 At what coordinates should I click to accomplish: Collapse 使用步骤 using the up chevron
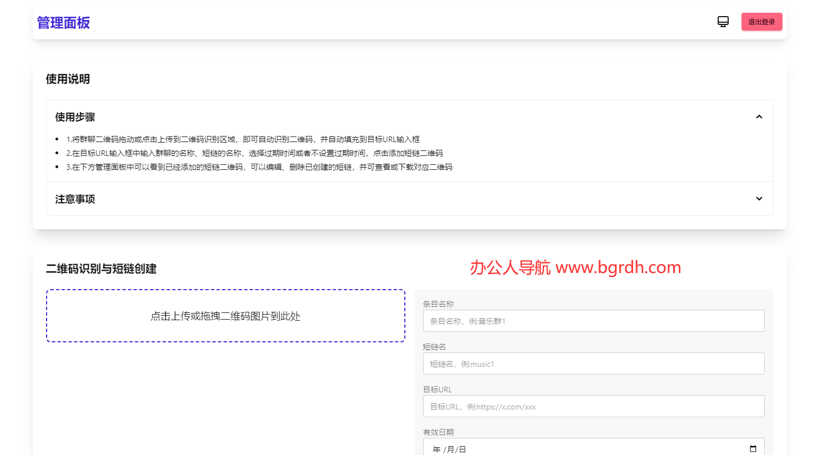[x=759, y=117]
